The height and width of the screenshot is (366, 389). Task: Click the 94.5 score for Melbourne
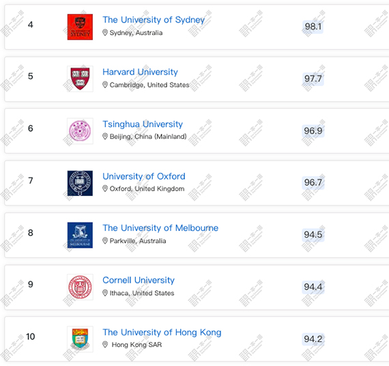[x=313, y=234]
